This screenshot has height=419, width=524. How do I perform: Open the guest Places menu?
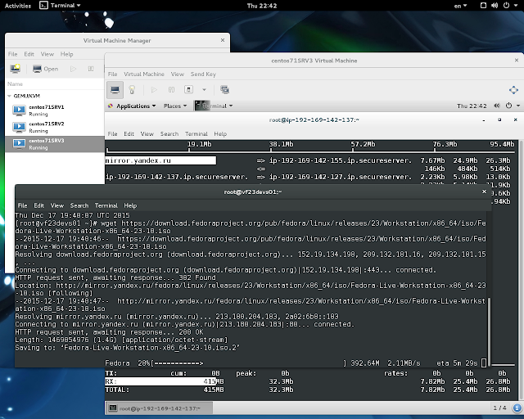[x=175, y=106]
